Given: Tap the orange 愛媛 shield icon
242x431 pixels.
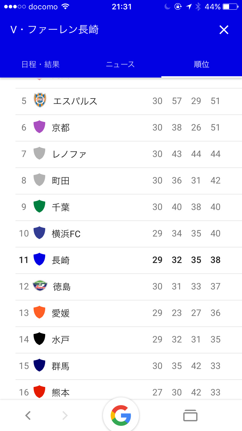Looking at the screenshot, I should click(39, 312).
